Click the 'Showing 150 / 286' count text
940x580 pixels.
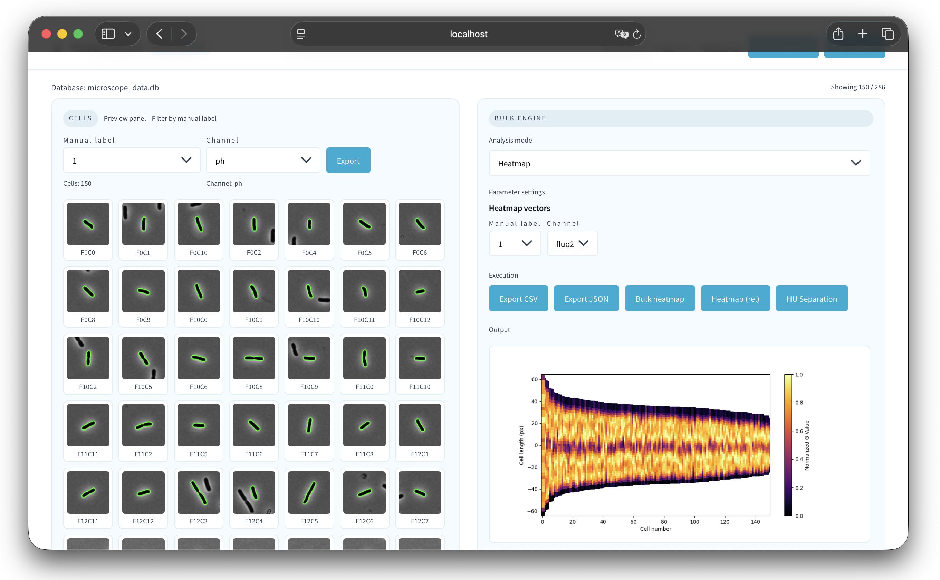click(857, 87)
